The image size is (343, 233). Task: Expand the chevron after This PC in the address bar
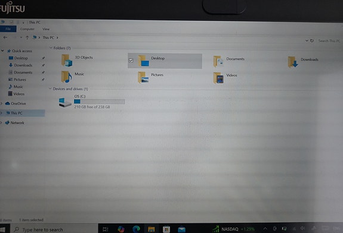coord(57,37)
